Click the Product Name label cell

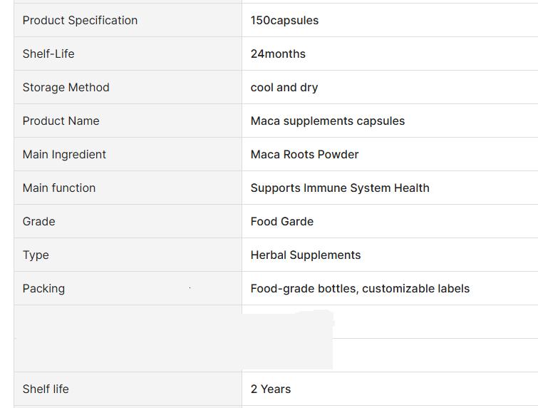61,121
